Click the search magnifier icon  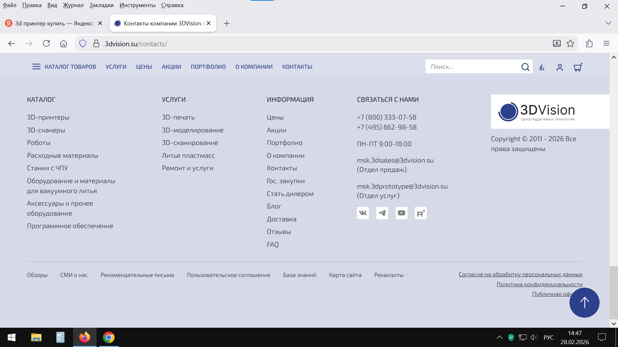[x=525, y=67]
